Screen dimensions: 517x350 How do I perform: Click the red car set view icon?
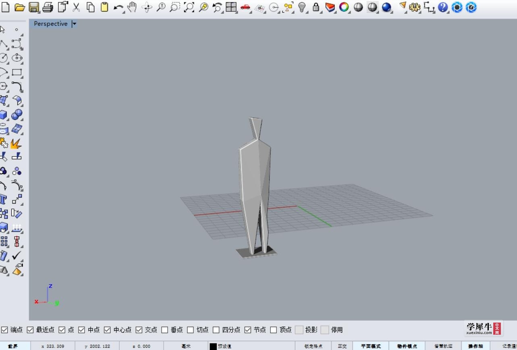point(245,7)
